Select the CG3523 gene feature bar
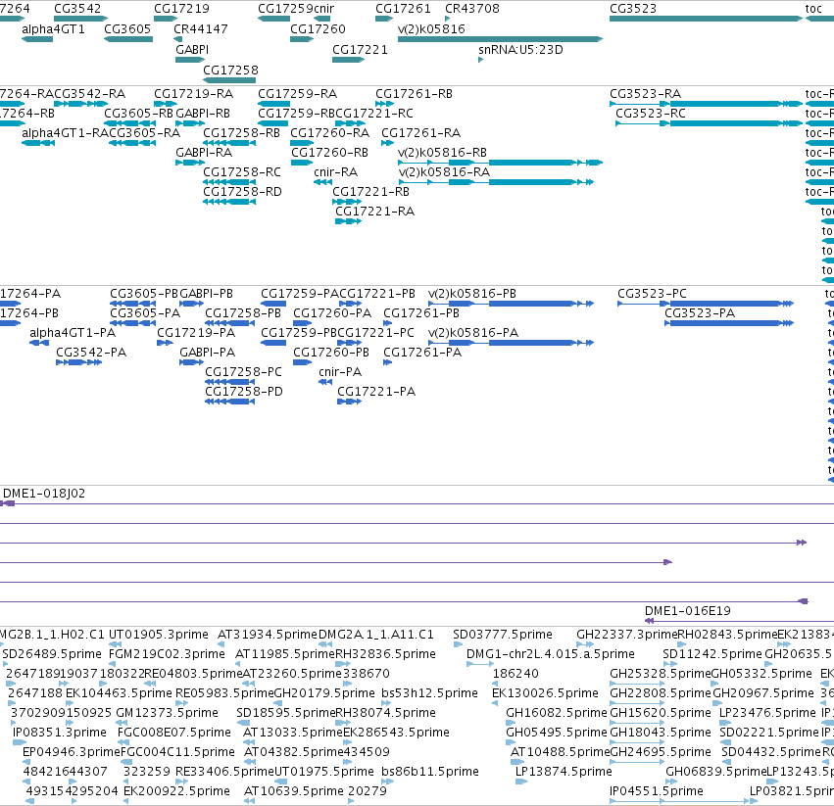Image resolution: width=834 pixels, height=806 pixels. pos(706,19)
